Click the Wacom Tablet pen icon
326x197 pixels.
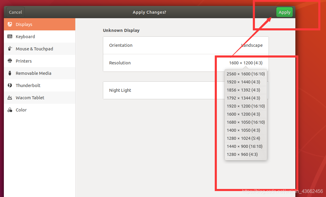10,97
